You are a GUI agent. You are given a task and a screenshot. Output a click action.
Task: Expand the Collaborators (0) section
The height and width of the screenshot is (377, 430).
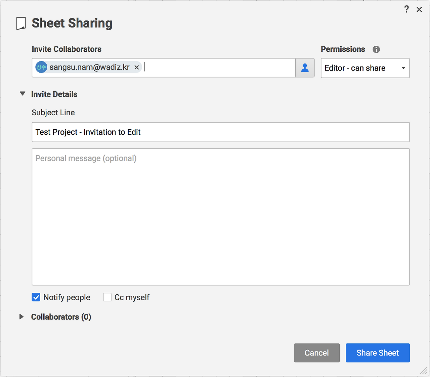21,317
